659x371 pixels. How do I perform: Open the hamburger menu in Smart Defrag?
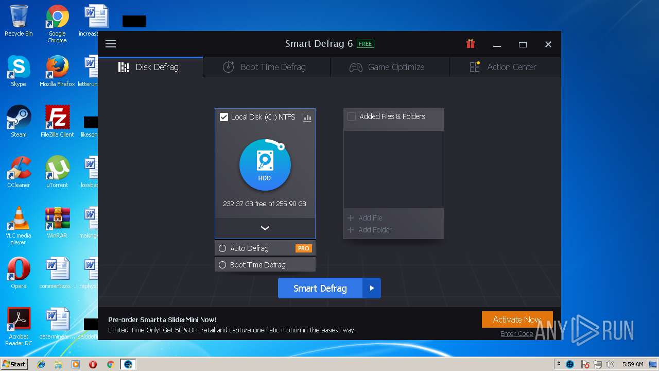pyautogui.click(x=111, y=44)
